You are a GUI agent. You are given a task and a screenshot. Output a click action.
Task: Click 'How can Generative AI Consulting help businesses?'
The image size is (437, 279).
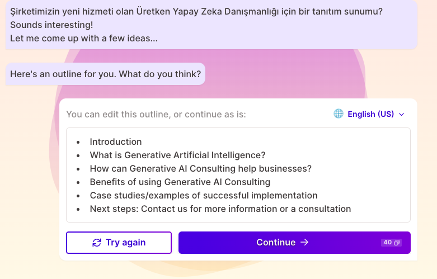point(201,168)
